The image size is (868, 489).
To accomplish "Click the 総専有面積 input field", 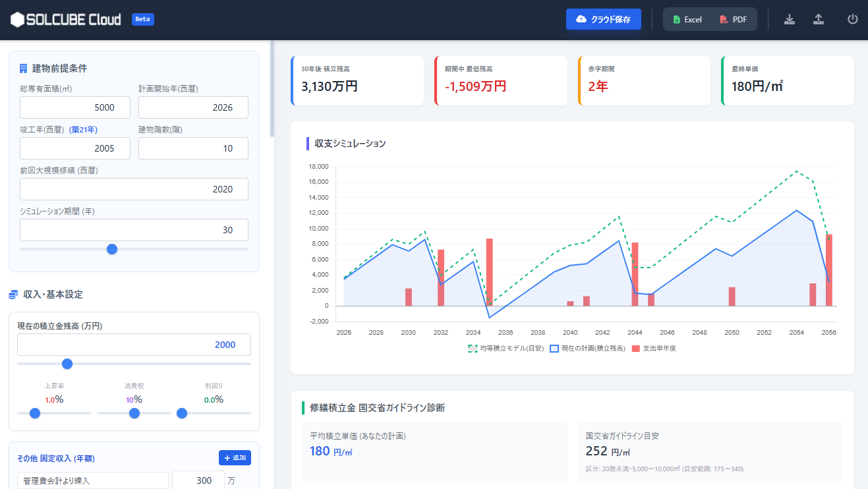I will point(75,107).
